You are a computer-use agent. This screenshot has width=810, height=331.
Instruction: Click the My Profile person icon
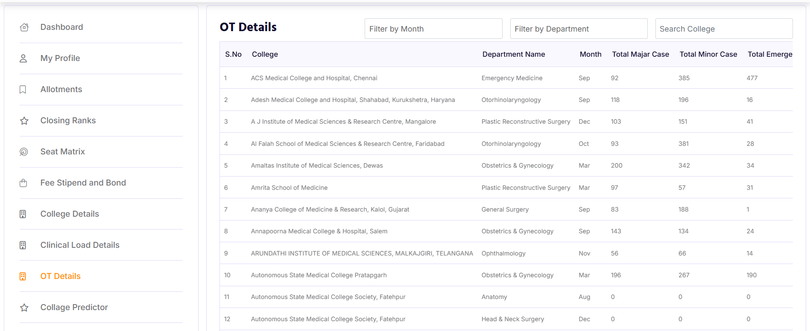click(23, 58)
